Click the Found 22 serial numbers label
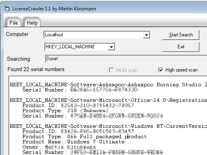The height and width of the screenshot is (155, 207). [36, 70]
